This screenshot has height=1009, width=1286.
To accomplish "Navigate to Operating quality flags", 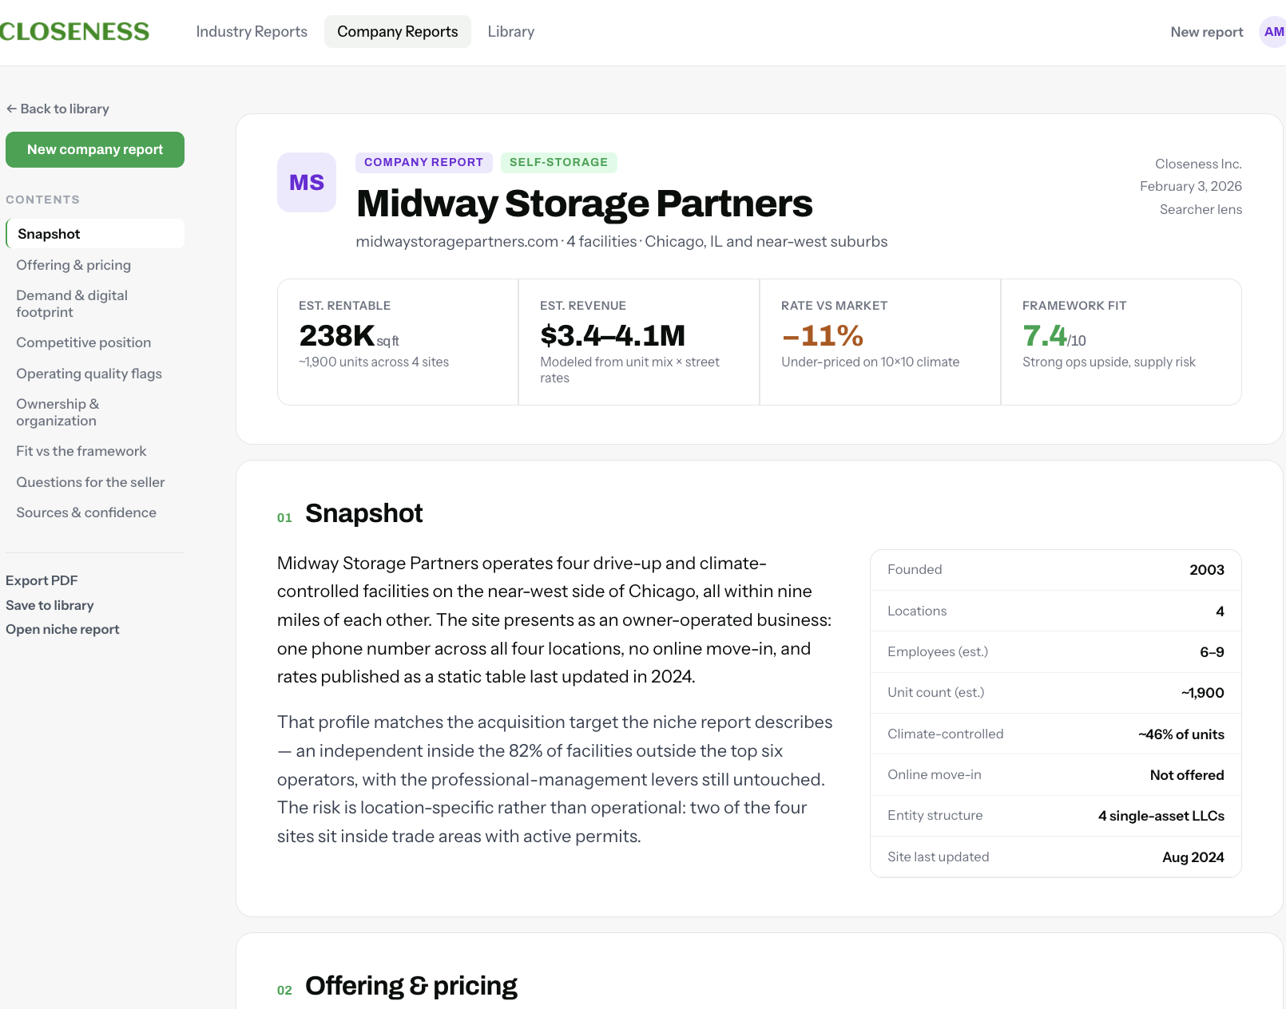I will pyautogui.click(x=89, y=374).
